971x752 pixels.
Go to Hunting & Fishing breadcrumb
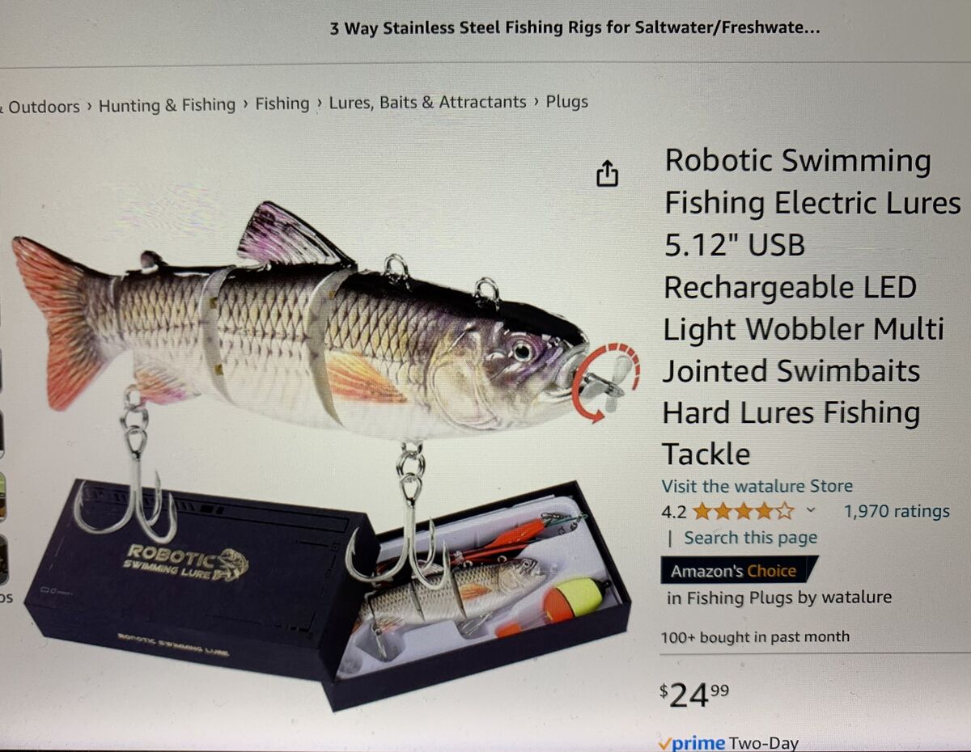click(x=167, y=105)
